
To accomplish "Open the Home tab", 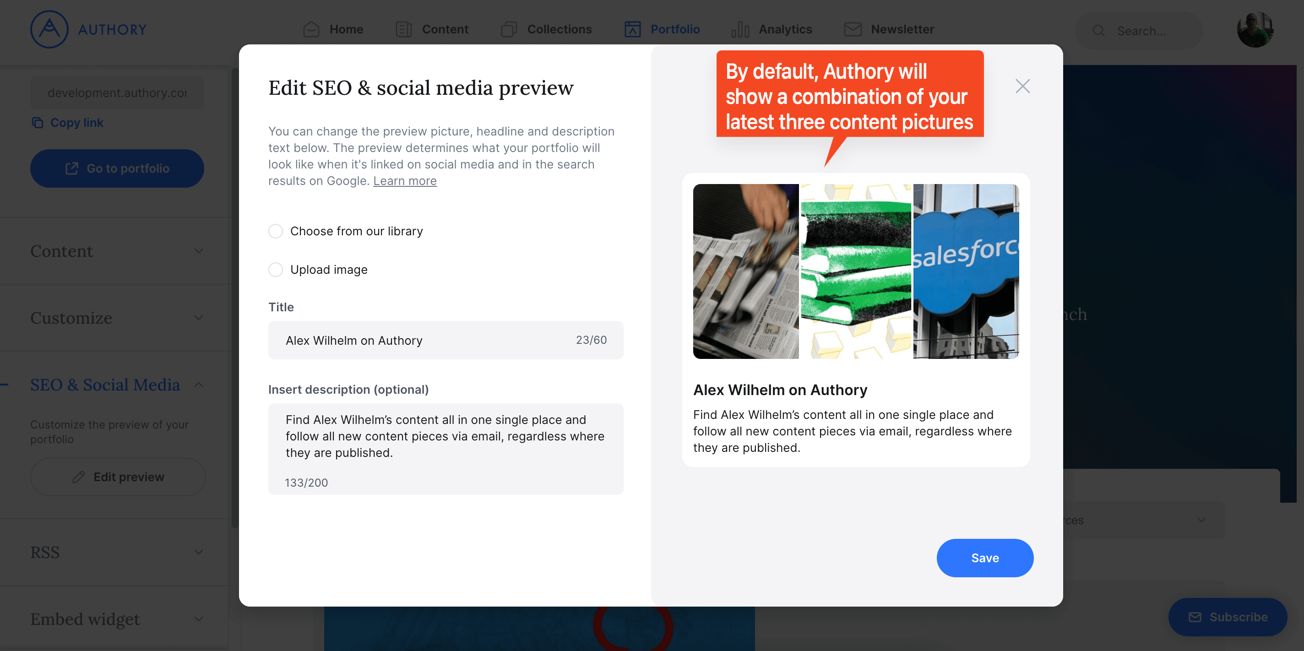I will [333, 29].
